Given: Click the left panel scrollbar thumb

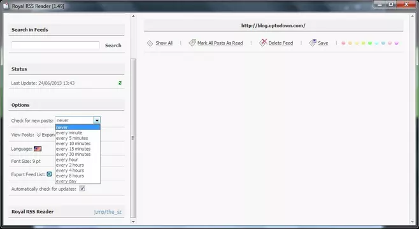Looking at the screenshot, I should tap(133, 138).
